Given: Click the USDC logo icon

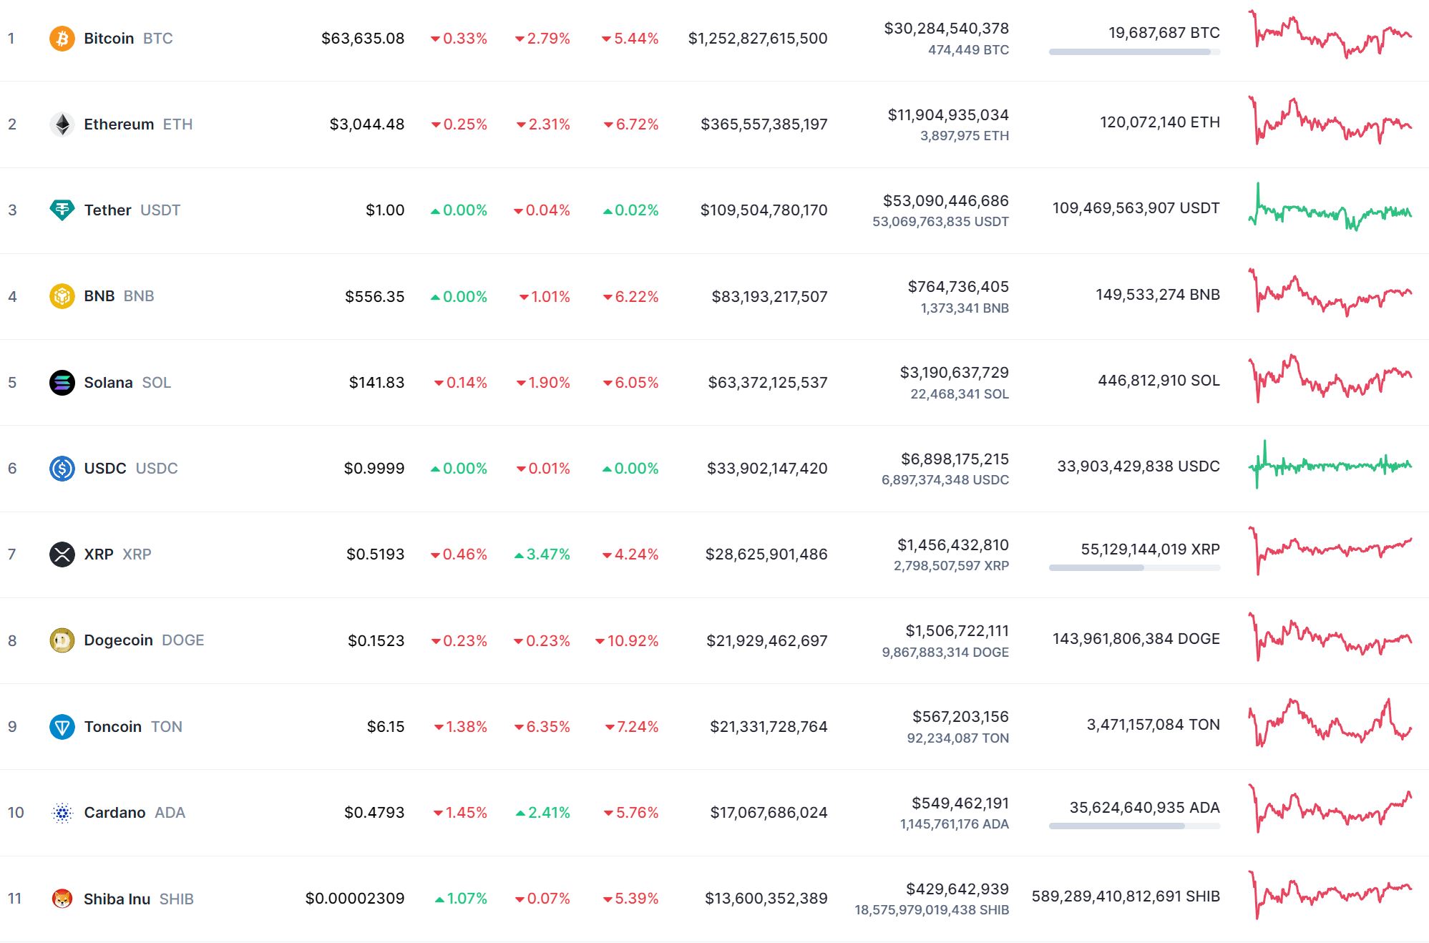Looking at the screenshot, I should pos(62,469).
